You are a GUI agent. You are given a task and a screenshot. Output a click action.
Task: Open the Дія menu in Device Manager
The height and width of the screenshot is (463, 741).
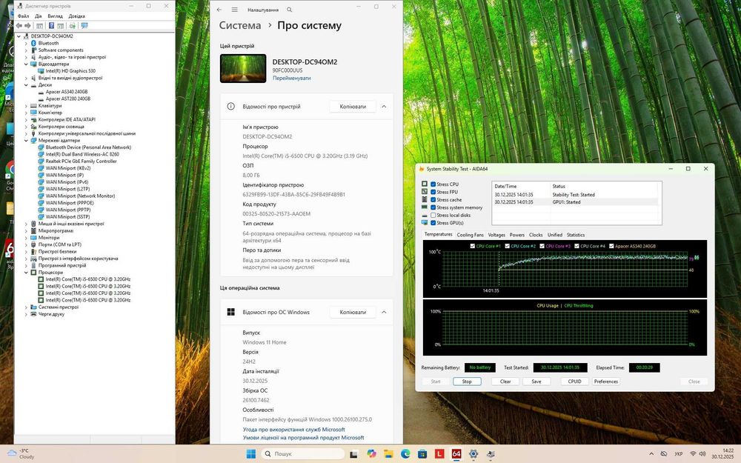pos(39,16)
